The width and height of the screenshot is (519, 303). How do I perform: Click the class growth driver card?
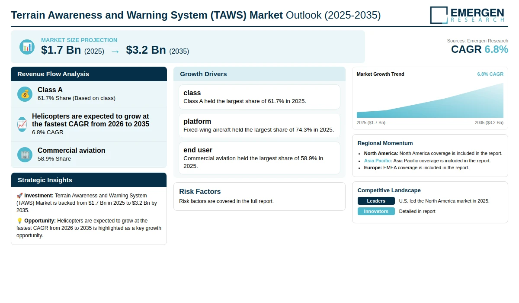[259, 97]
